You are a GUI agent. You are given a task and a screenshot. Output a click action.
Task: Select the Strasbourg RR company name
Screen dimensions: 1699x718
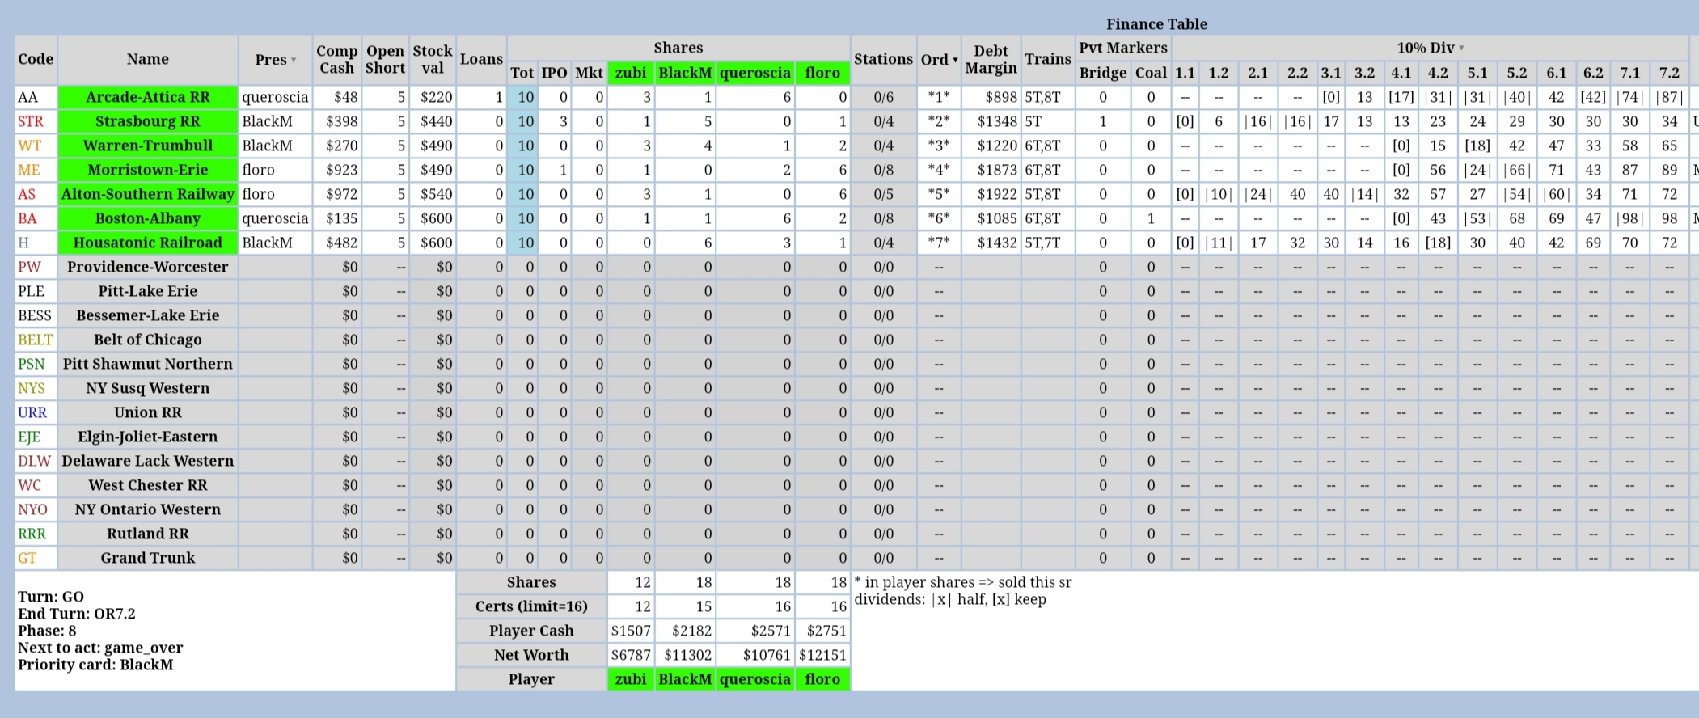click(148, 121)
